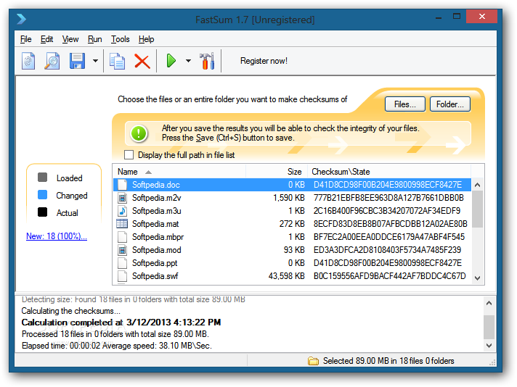This screenshot has width=517, height=387.
Task: Open the Edit menu
Action: 46,39
